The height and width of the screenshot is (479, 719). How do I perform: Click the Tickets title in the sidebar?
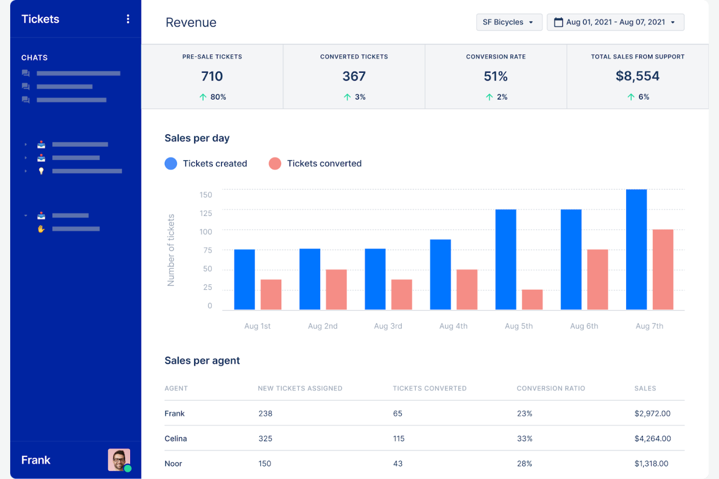[x=40, y=19]
